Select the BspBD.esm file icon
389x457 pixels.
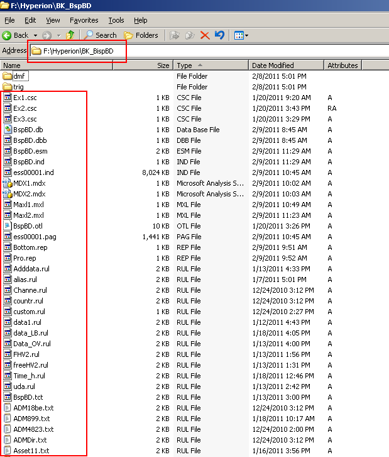click(x=8, y=151)
